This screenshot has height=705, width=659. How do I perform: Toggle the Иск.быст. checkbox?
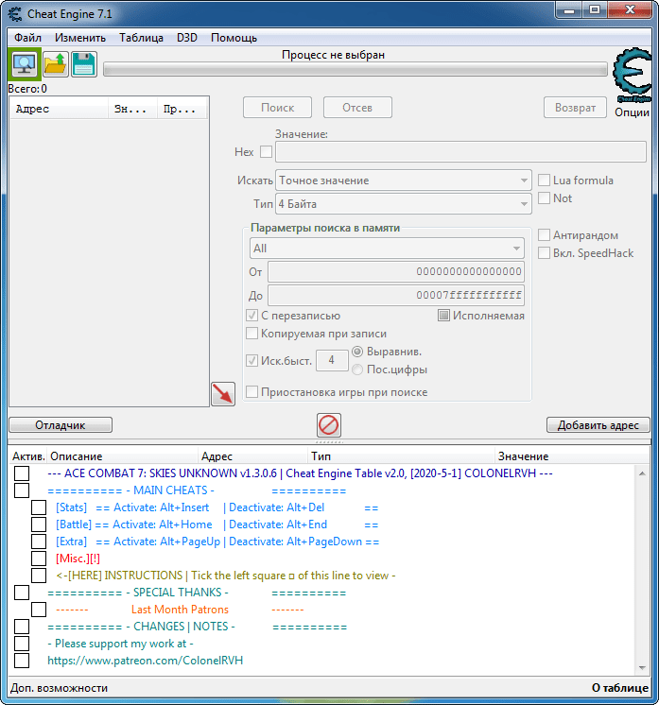point(251,361)
